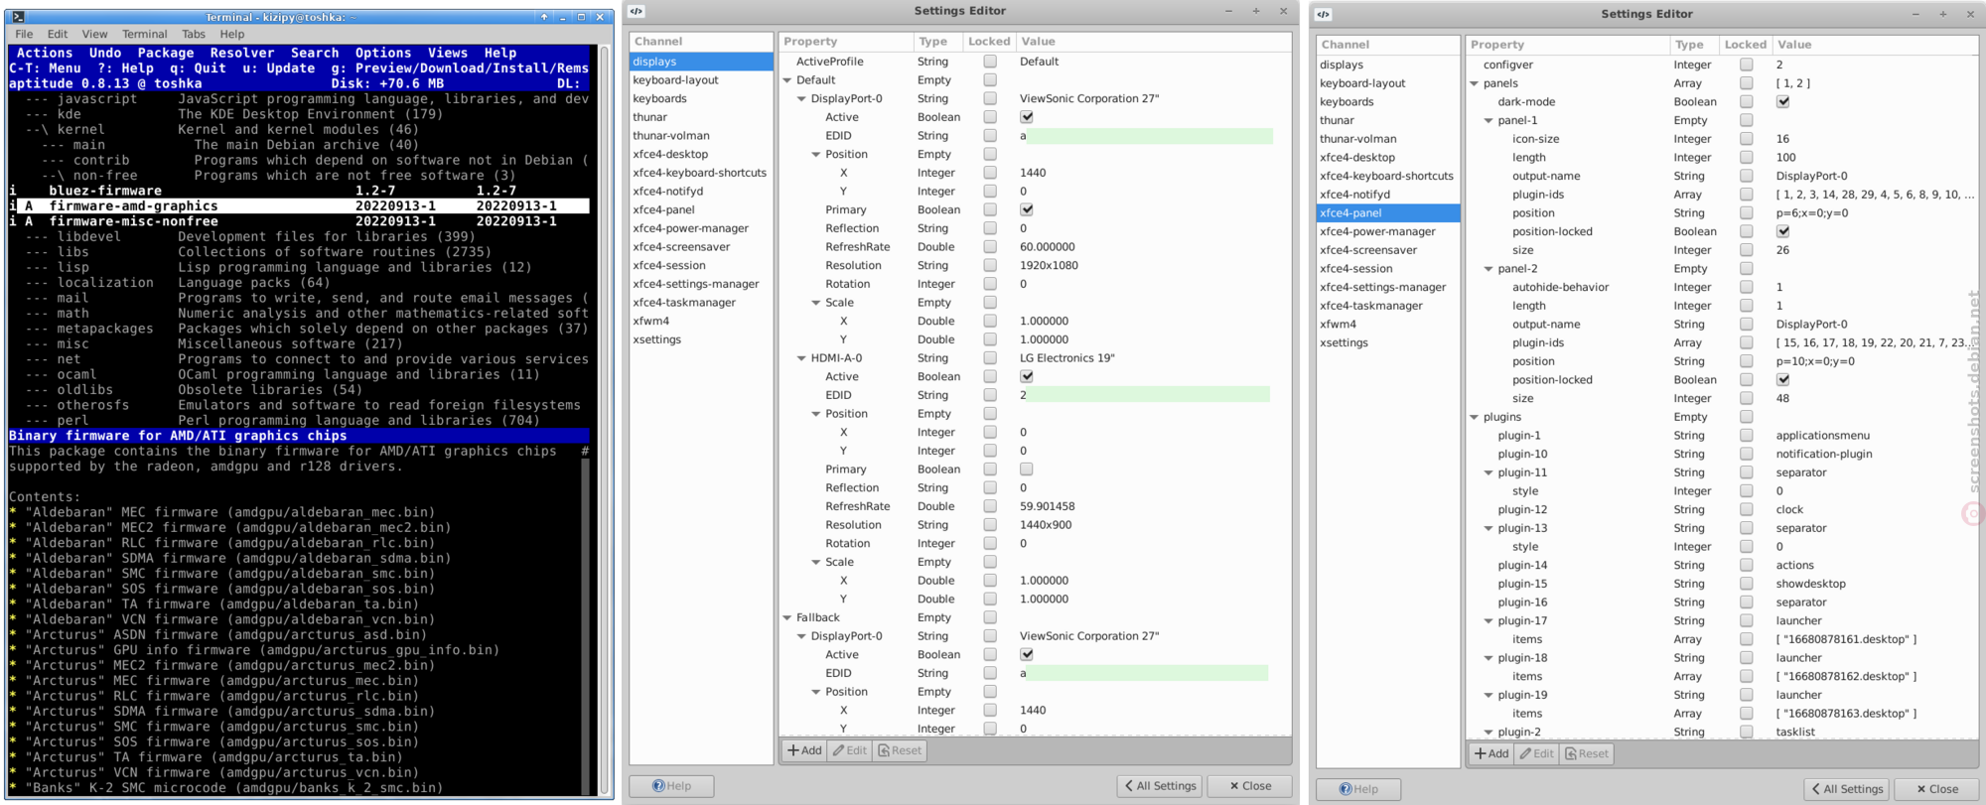The height and width of the screenshot is (805, 1986).
Task: Open the Terminal menu in the terminal menubar
Action: pos(145,34)
